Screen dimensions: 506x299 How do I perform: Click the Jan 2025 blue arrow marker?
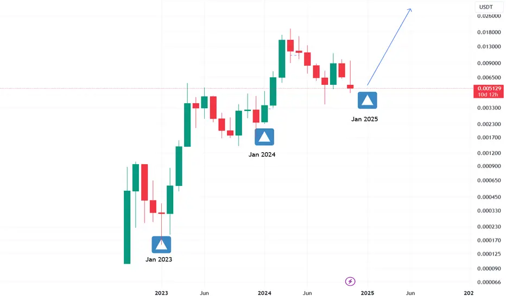point(367,100)
